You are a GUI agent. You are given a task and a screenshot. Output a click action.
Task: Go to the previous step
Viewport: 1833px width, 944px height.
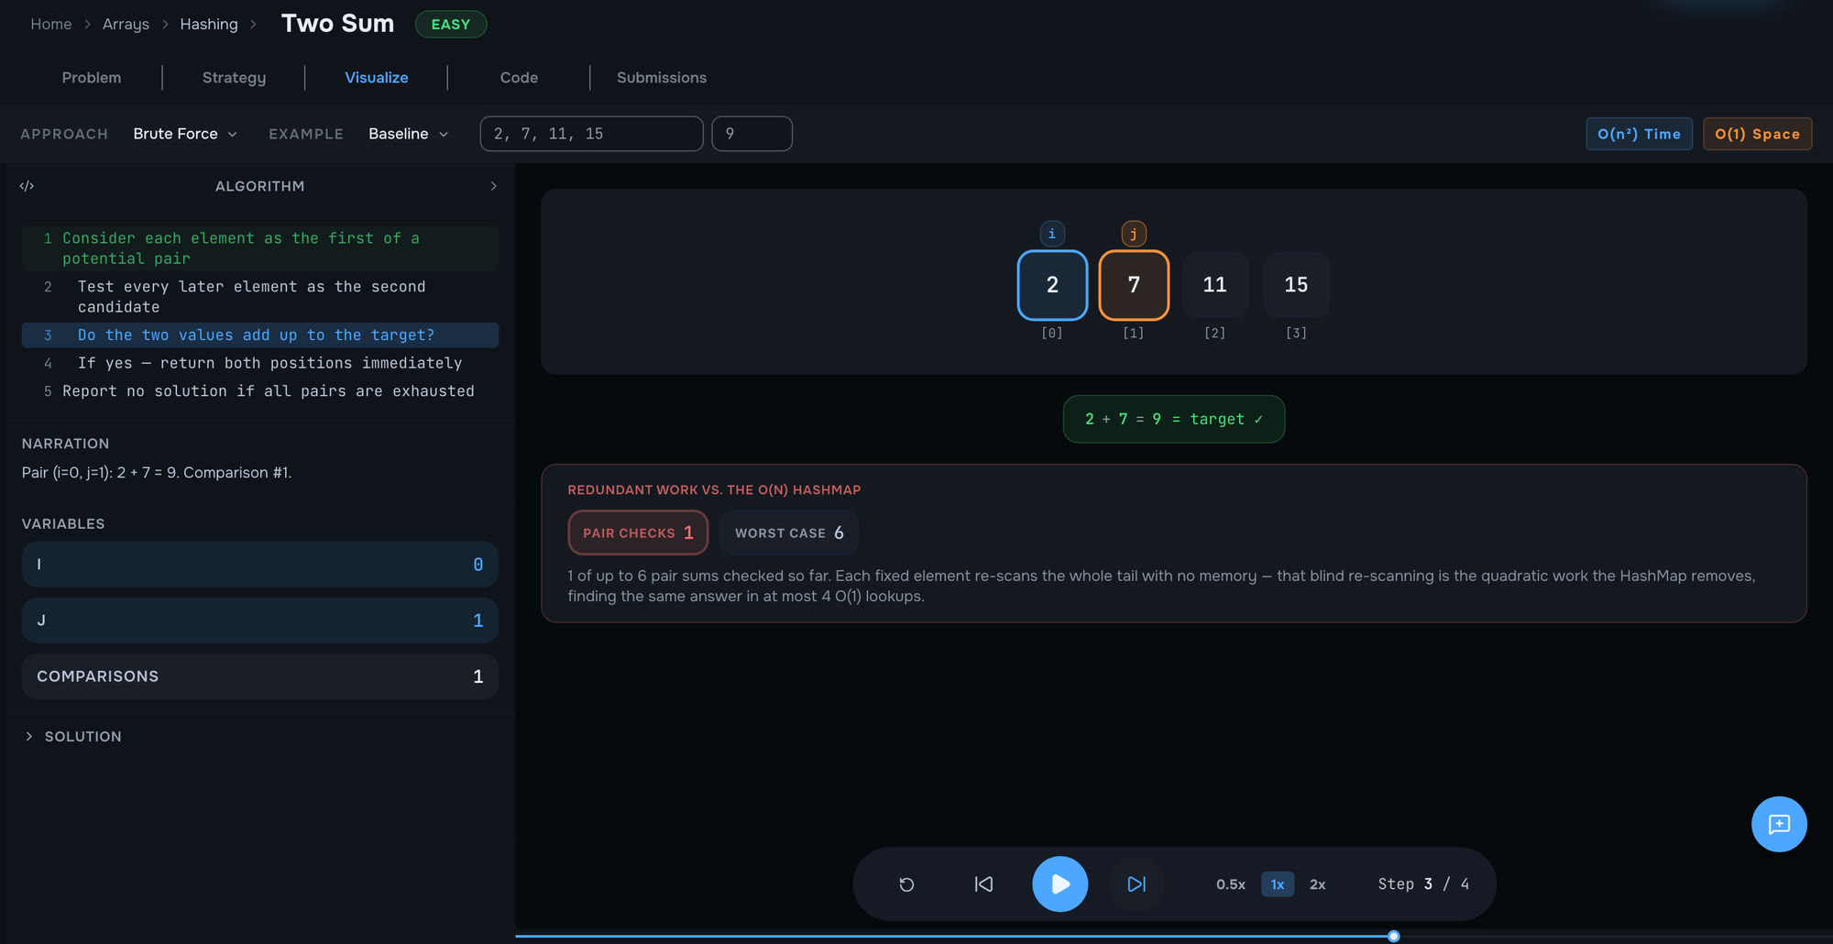(x=983, y=884)
